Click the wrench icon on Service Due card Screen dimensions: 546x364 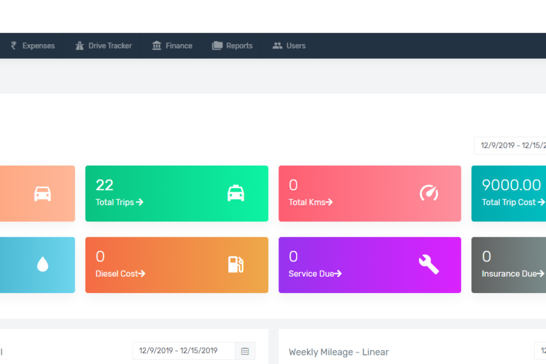(x=428, y=265)
